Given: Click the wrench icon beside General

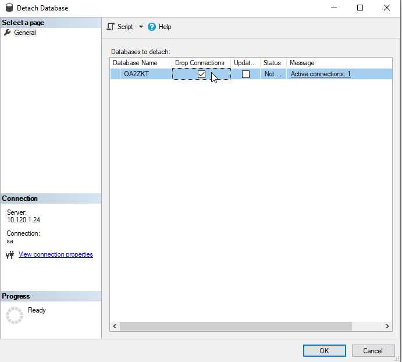Looking at the screenshot, I should point(7,33).
